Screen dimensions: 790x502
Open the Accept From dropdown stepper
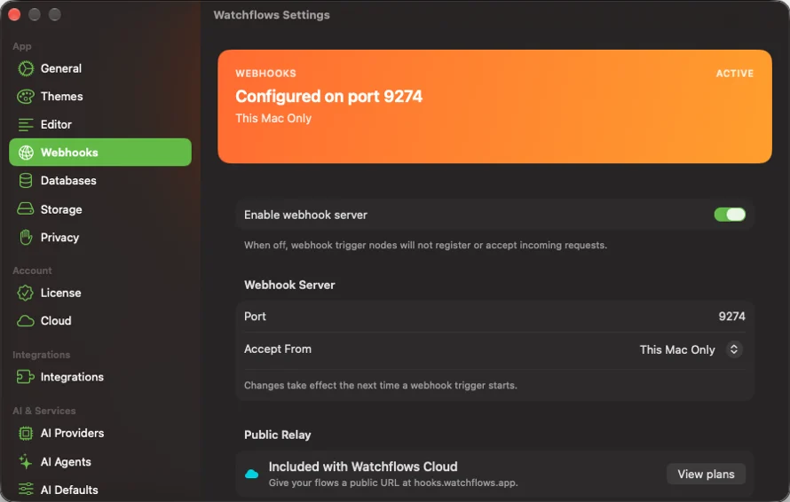tap(733, 349)
